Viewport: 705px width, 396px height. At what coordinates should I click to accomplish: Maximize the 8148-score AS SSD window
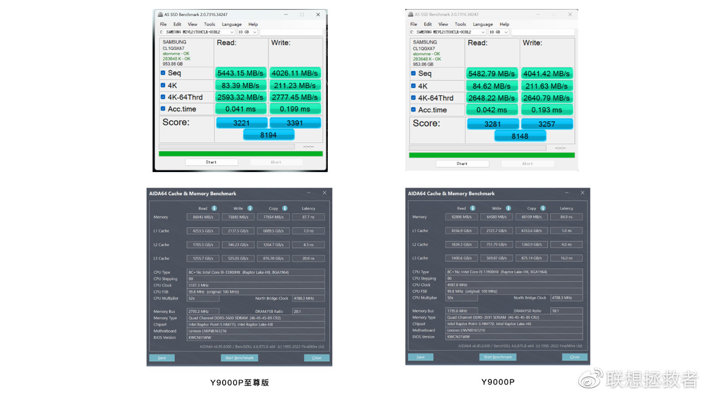click(x=554, y=15)
